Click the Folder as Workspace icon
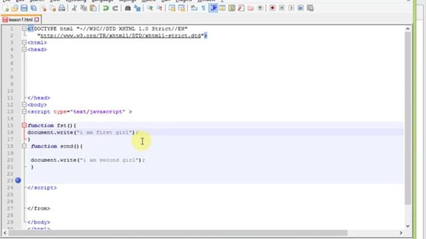This screenshot has height=239, width=426. [250, 8]
